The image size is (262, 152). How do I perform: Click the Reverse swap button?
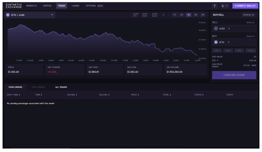249,15
